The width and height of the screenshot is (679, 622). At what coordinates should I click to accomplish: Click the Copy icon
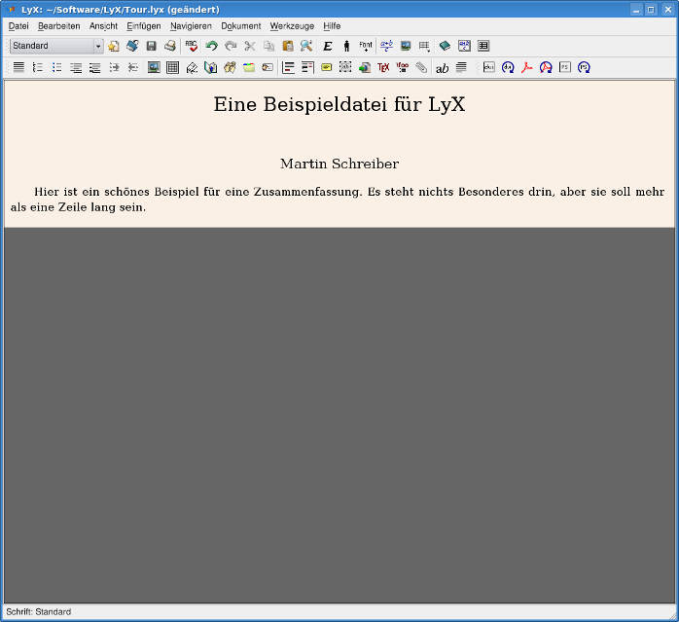[x=268, y=46]
